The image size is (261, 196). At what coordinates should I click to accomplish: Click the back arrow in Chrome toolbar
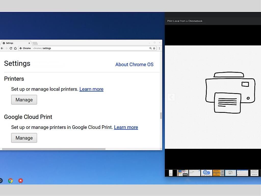click(2, 48)
